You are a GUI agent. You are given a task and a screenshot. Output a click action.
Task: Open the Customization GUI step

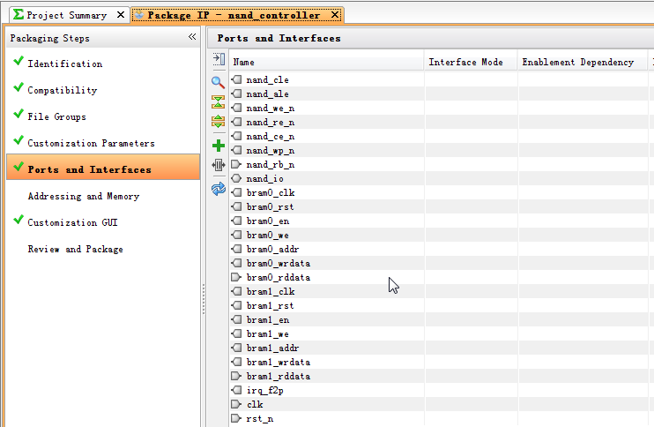pos(72,222)
